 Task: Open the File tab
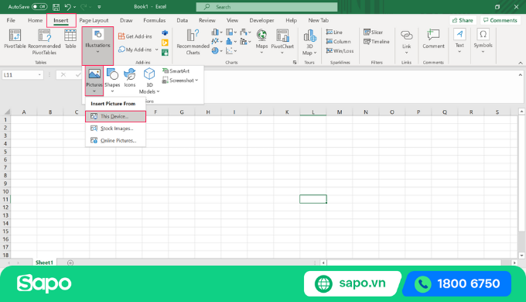(11, 20)
